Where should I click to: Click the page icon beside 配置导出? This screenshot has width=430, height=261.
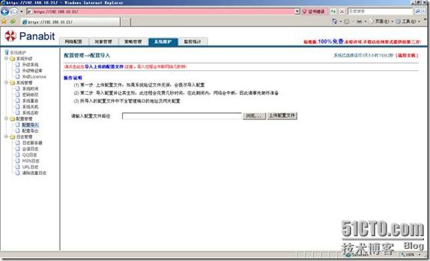pos(17,131)
